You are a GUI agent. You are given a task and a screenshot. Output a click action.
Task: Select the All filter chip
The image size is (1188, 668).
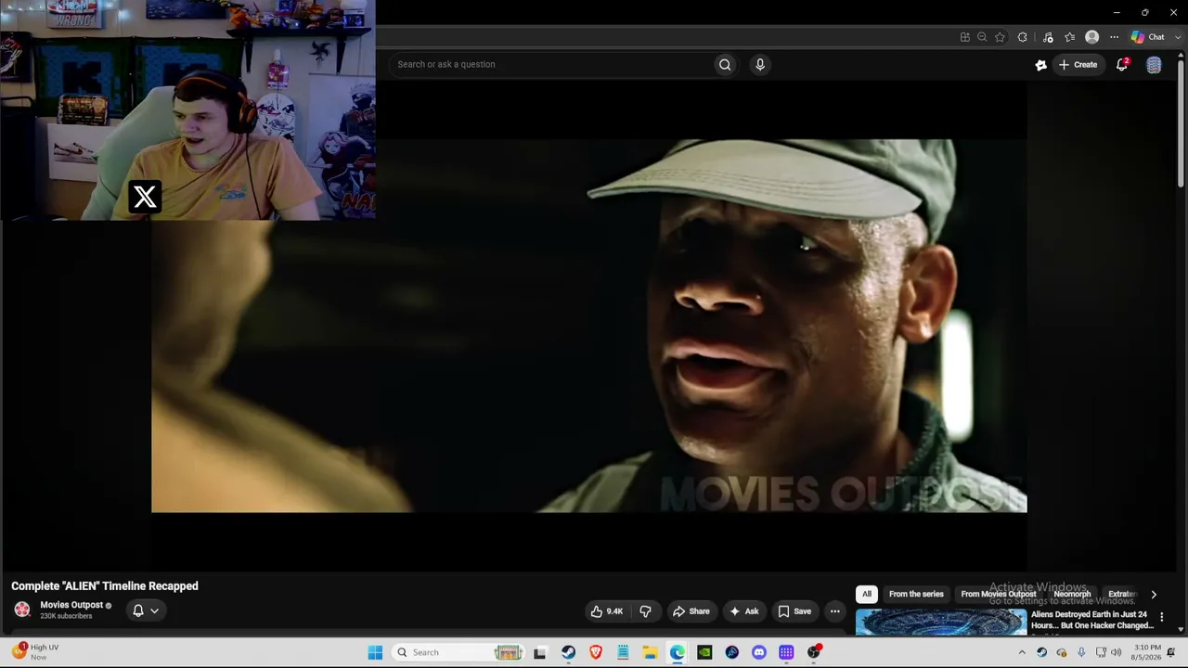coord(867,594)
